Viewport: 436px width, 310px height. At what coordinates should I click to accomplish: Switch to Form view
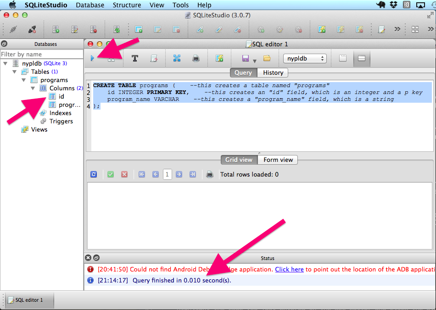click(278, 160)
